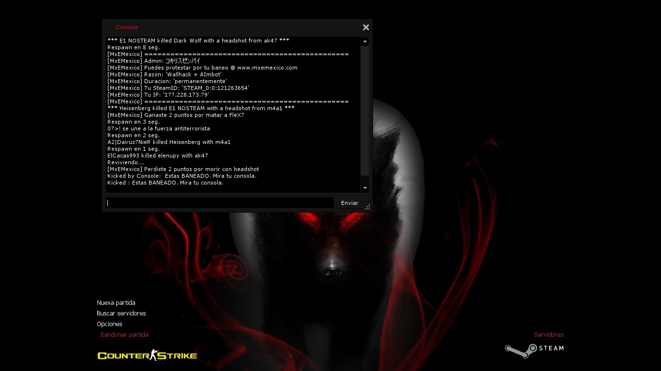The height and width of the screenshot is (371, 661).
Task: Click the 'Ganaste 2 puntos' line
Action: point(176,115)
